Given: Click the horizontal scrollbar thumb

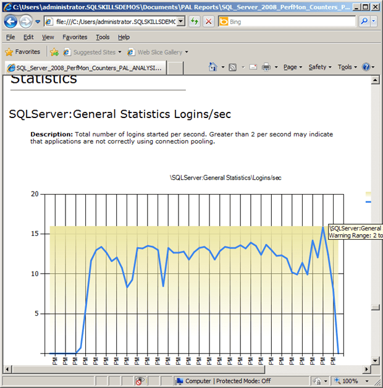Looking at the screenshot, I should pyautogui.click(x=138, y=369).
